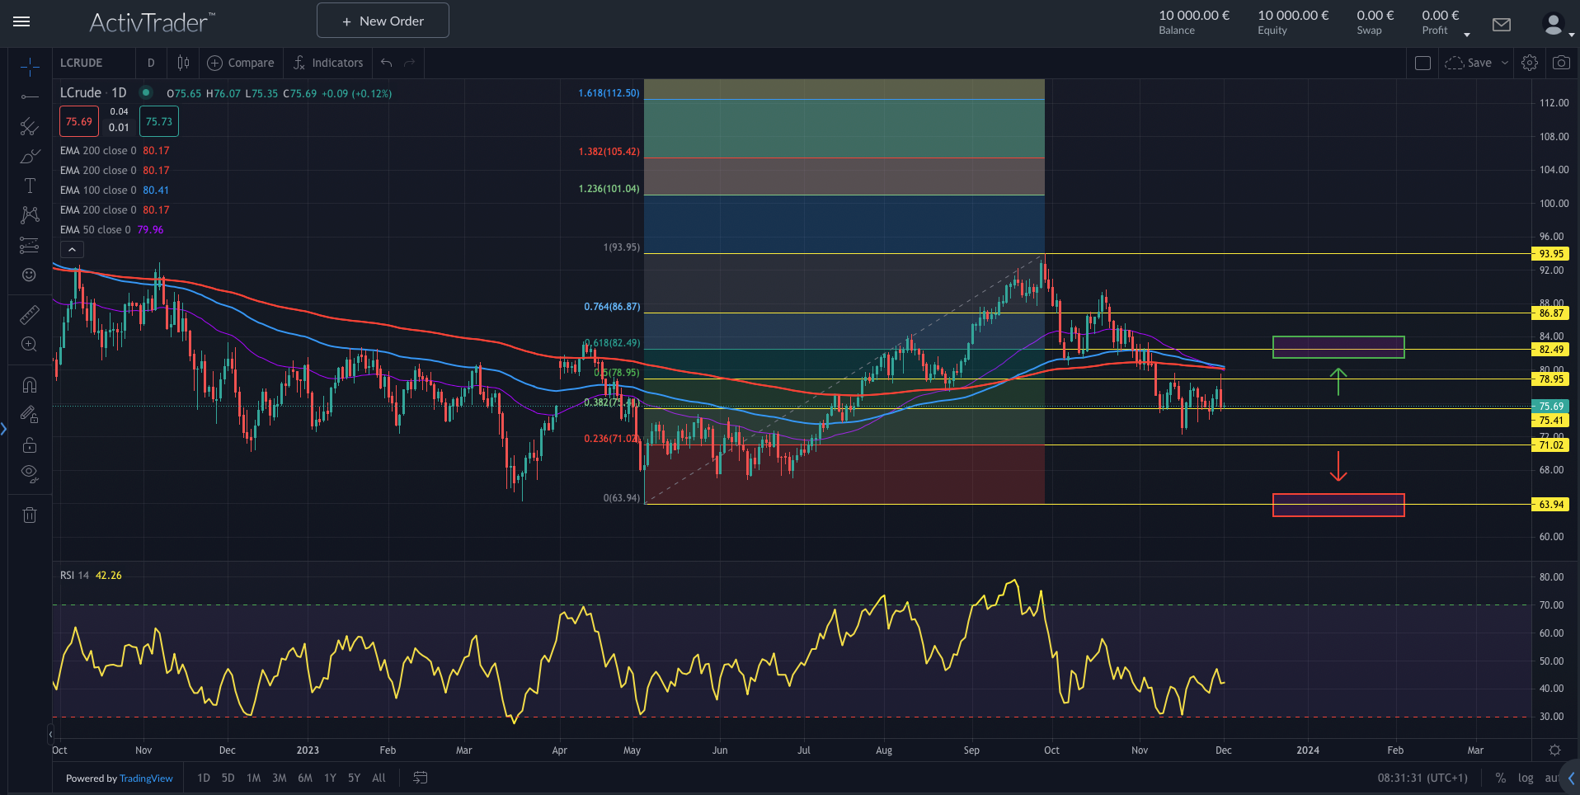This screenshot has height=795, width=1580.
Task: Activate the zoom-in magnifier tool
Action: 30,345
